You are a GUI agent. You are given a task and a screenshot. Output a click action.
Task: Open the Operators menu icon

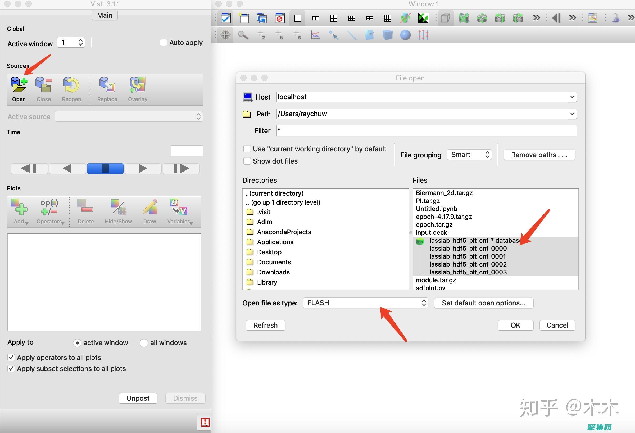(49, 207)
